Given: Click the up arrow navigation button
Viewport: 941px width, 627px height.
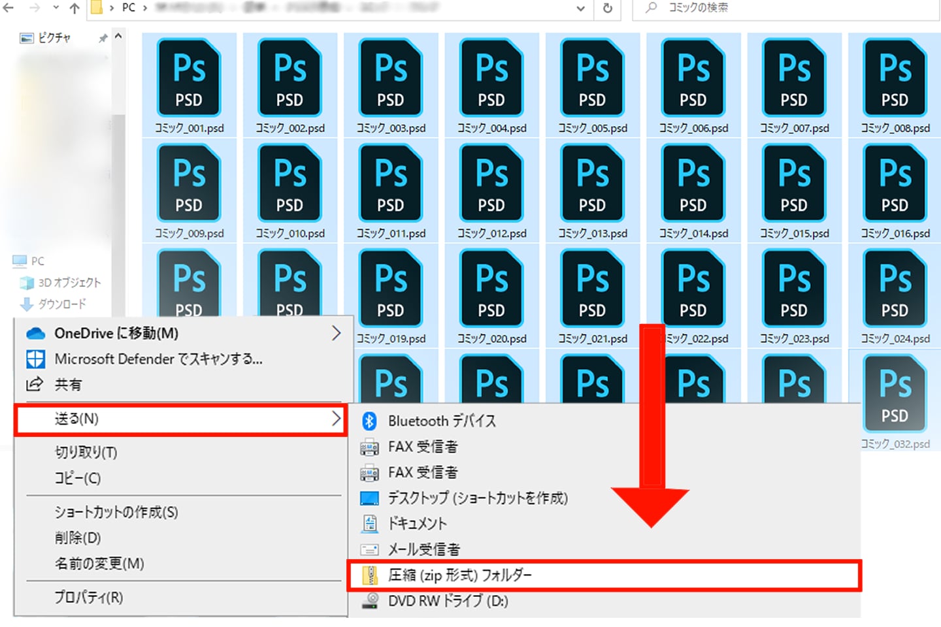Looking at the screenshot, I should click(74, 8).
